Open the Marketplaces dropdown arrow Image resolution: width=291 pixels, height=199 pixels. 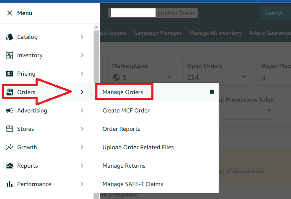click(169, 77)
